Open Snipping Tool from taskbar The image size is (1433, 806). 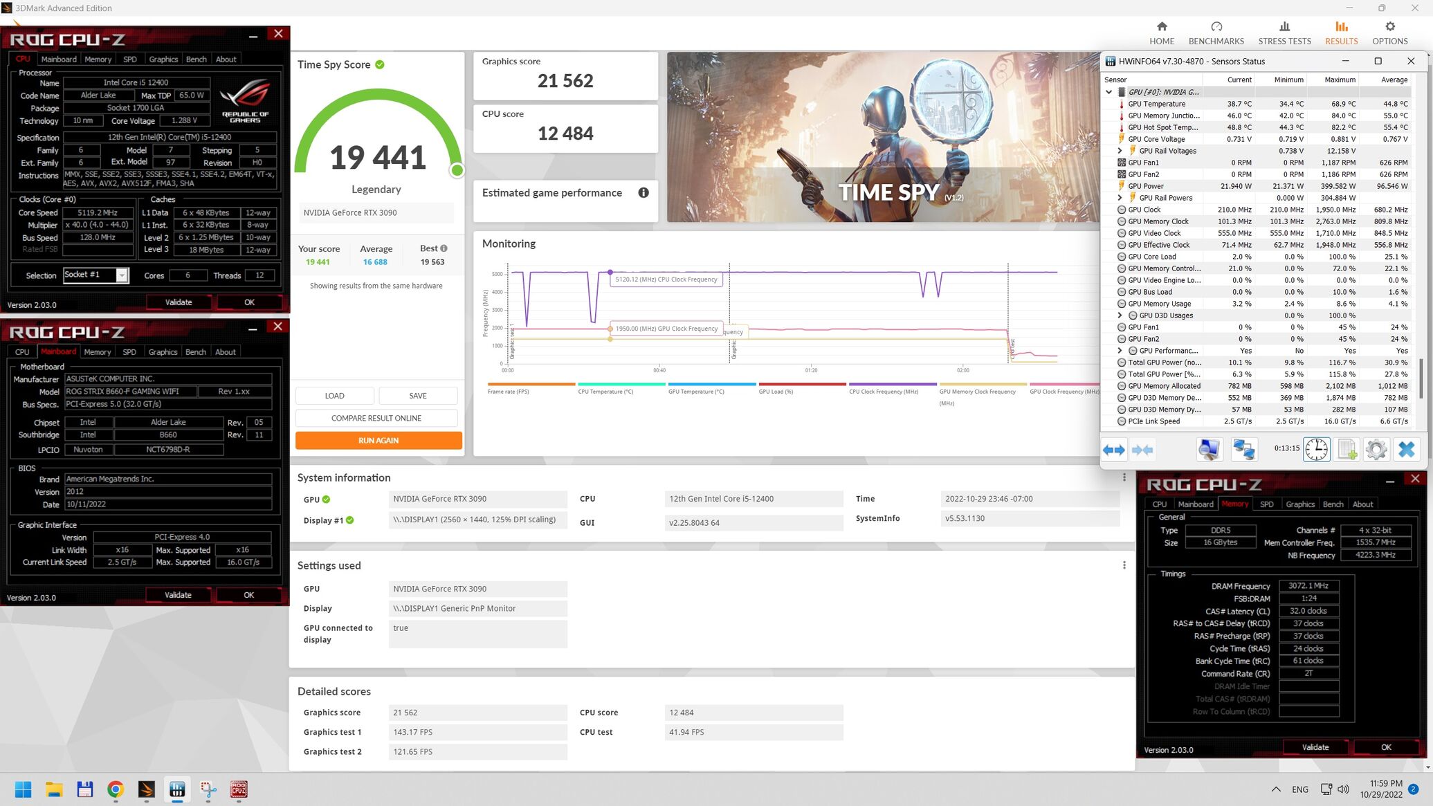point(208,789)
